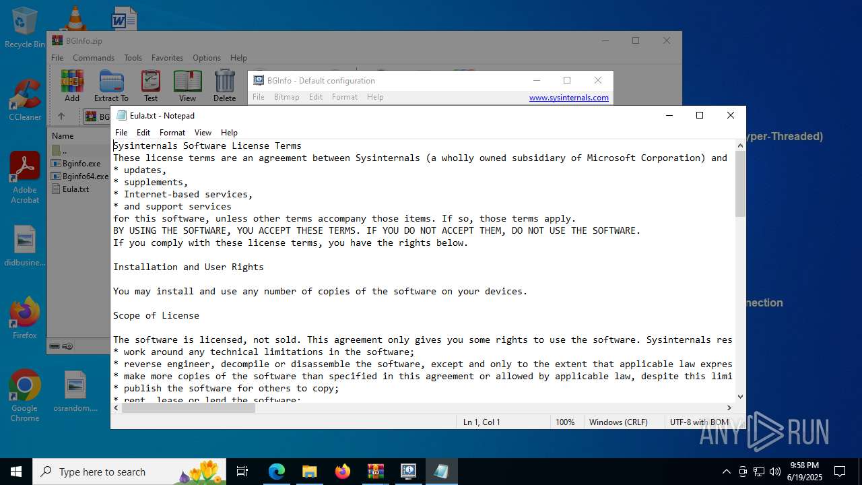Select the parent folder '..' entry in WinRAR
Viewport: 862px width, 485px height.
(61, 150)
